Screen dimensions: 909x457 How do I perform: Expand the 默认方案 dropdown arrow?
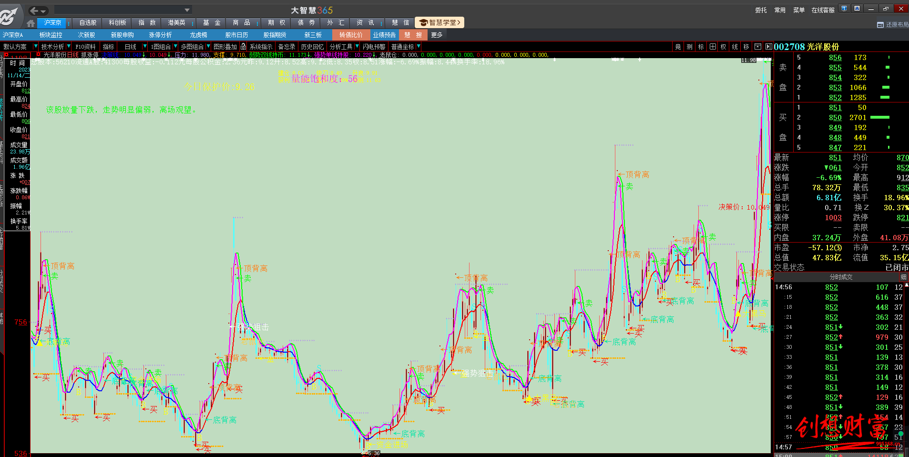pyautogui.click(x=35, y=46)
